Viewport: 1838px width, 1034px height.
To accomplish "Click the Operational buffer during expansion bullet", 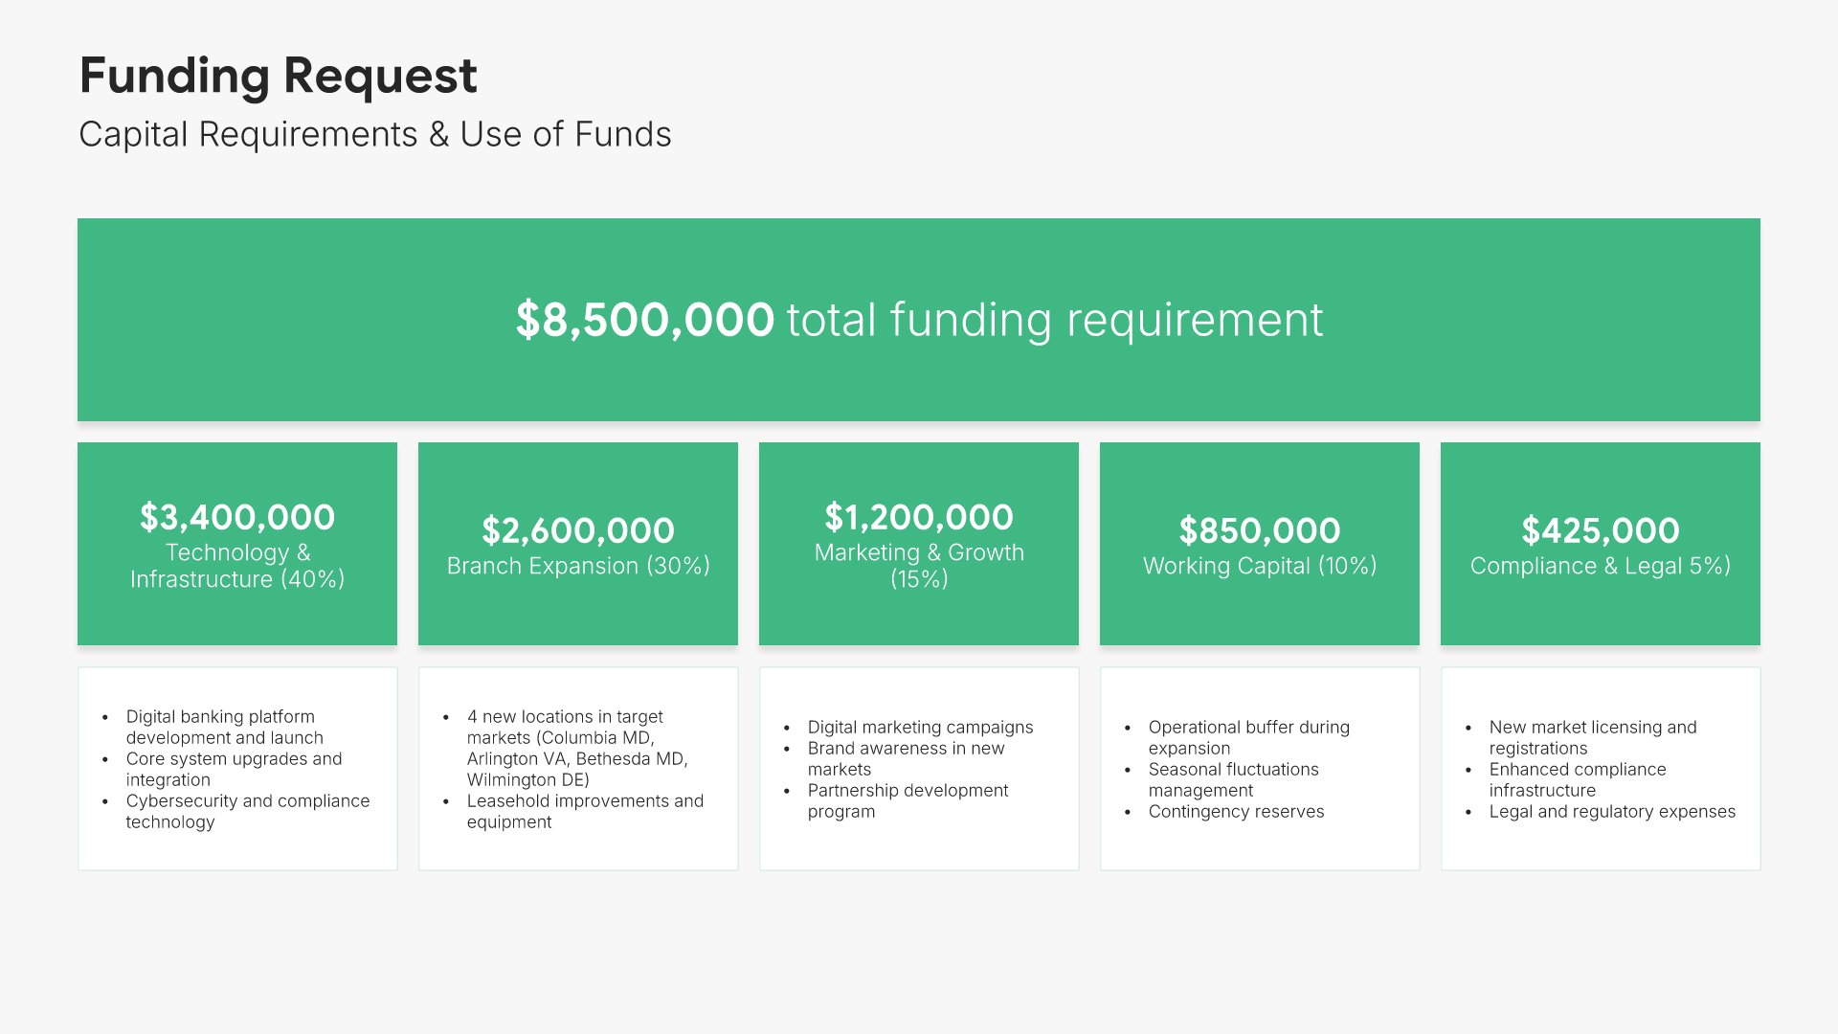I will coord(1248,737).
